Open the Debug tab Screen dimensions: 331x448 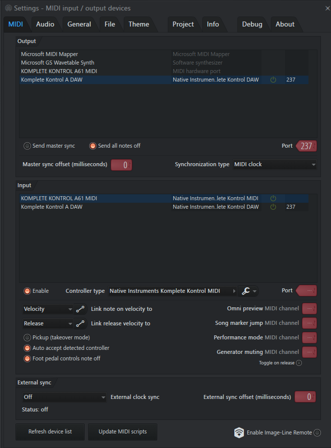point(252,25)
